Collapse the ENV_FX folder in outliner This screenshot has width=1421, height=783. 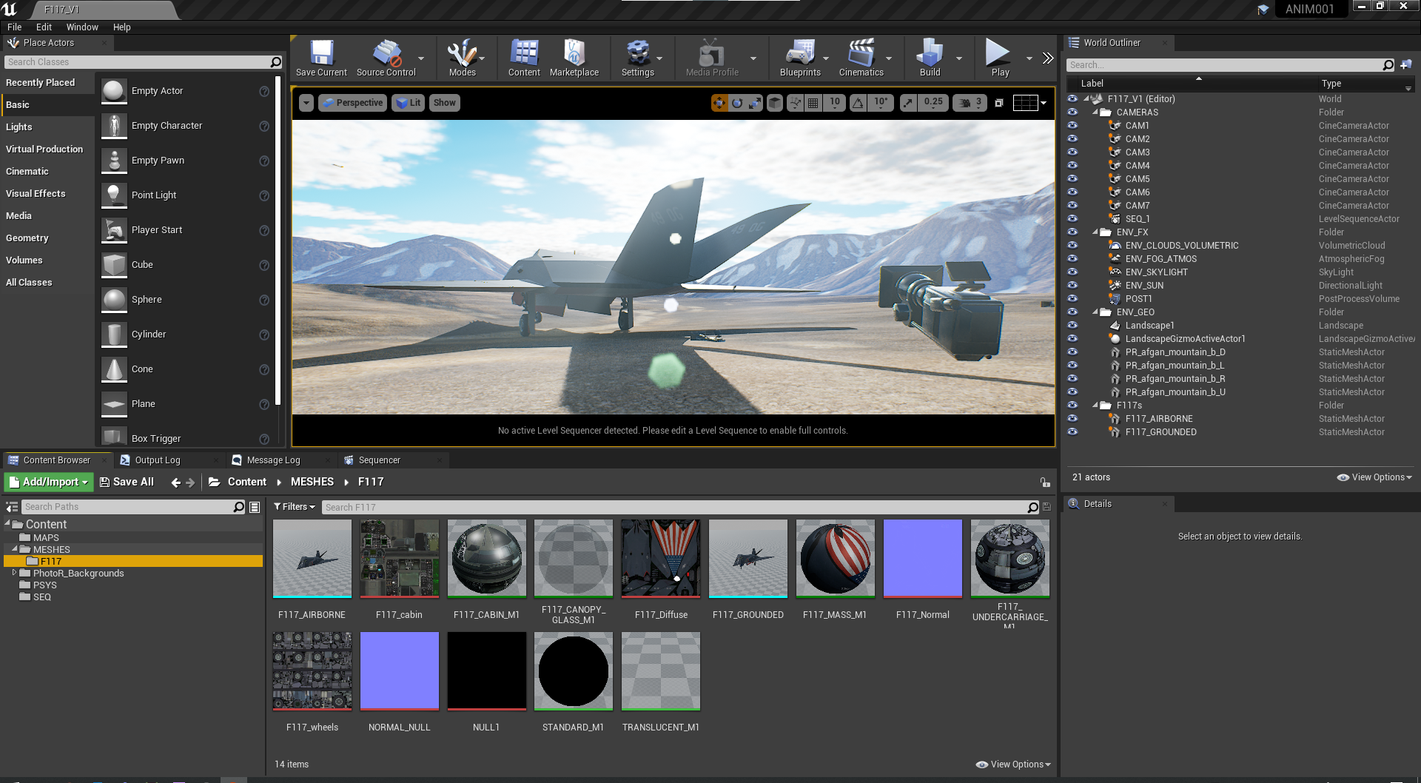pos(1095,232)
